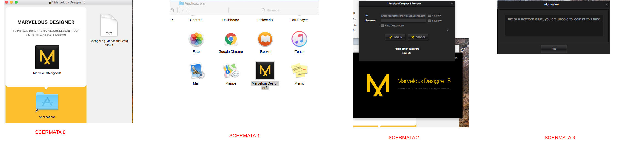
Task: Click the CANCEL button in the login dialog
Action: pyautogui.click(x=418, y=37)
